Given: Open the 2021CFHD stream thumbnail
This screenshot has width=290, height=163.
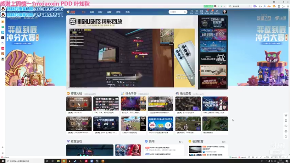Looking at the screenshot, I should 79,124.
